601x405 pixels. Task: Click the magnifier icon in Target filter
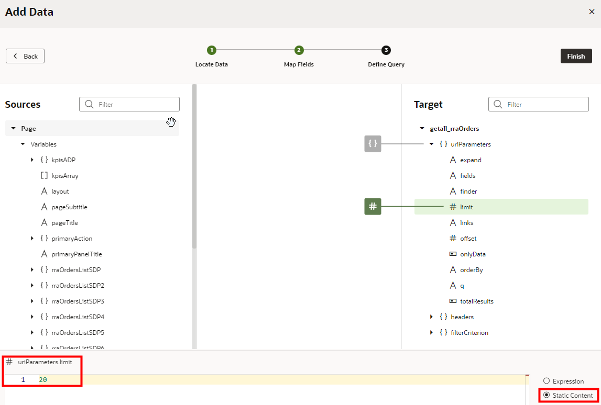(498, 104)
